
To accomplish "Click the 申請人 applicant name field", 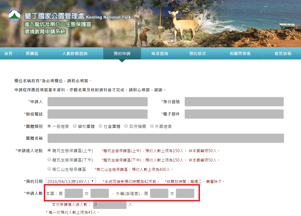I will [97, 102].
